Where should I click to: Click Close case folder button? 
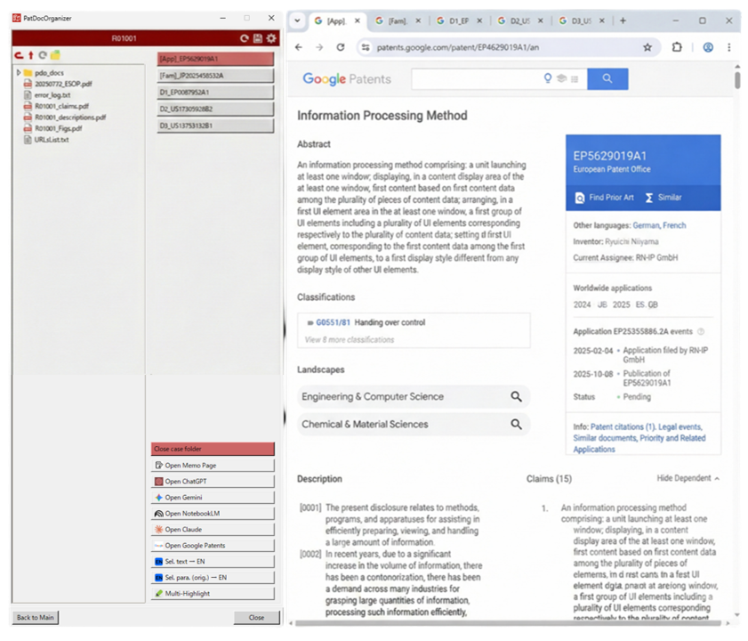click(x=213, y=449)
